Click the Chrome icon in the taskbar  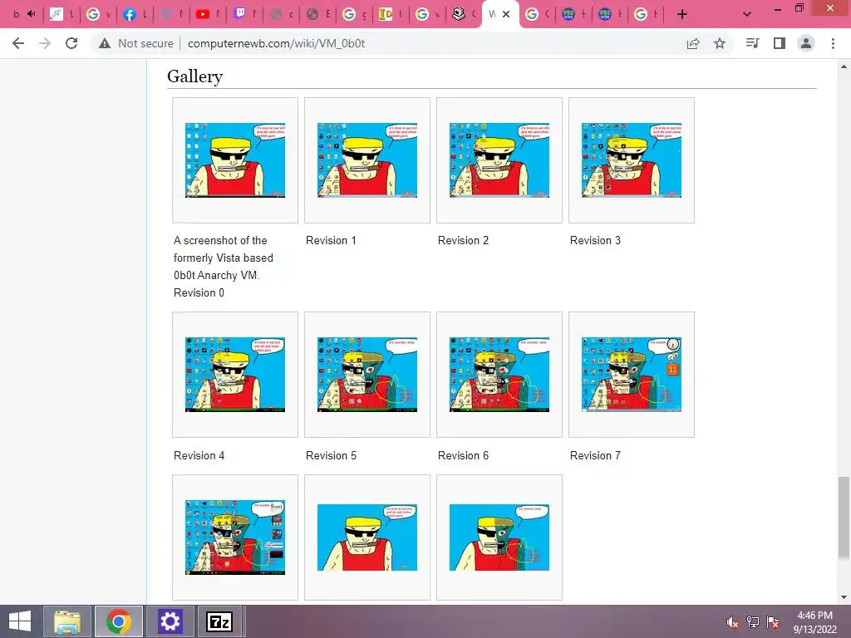[x=118, y=621]
